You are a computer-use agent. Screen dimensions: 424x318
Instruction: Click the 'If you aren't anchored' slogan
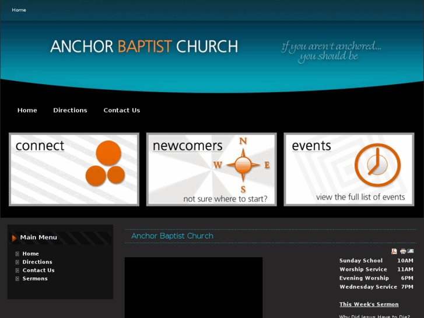331,51
